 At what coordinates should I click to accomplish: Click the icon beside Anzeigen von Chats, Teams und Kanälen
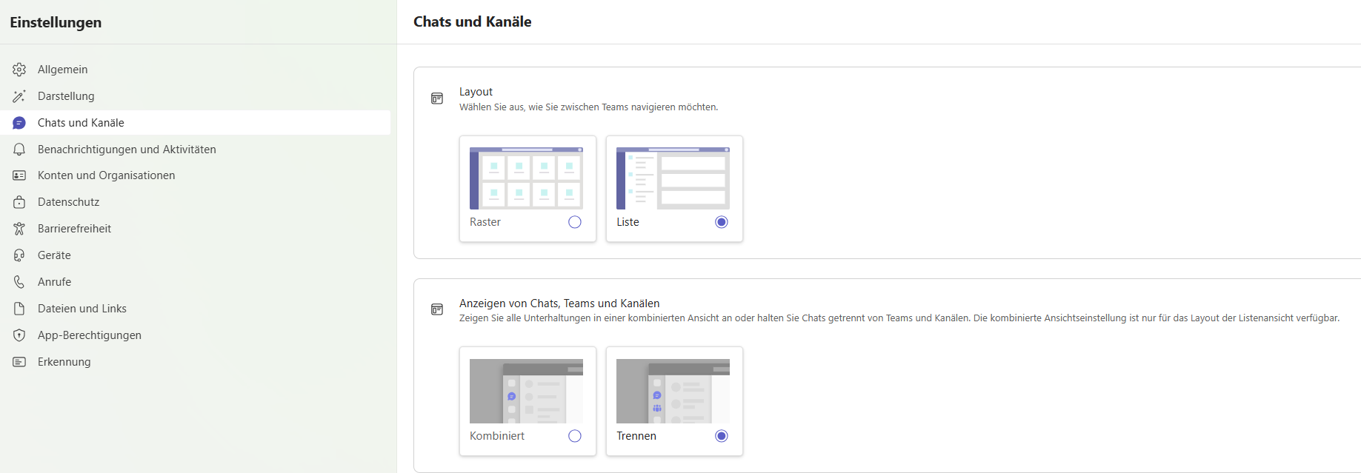[x=437, y=309]
